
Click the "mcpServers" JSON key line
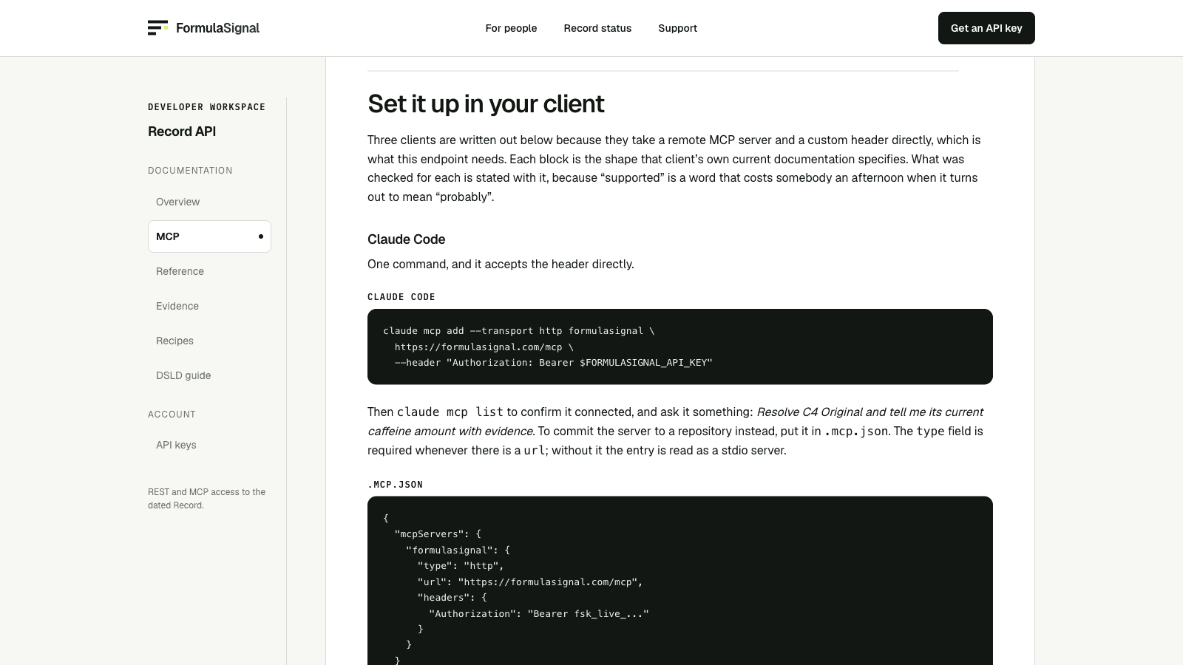[x=438, y=534]
